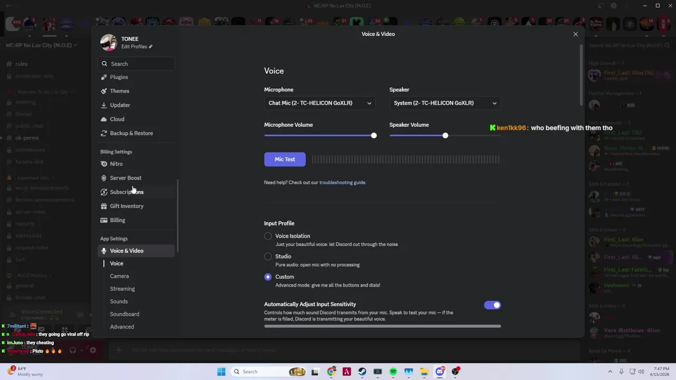The height and width of the screenshot is (380, 676).
Task: Select Advanced sub-section
Action: 122,327
